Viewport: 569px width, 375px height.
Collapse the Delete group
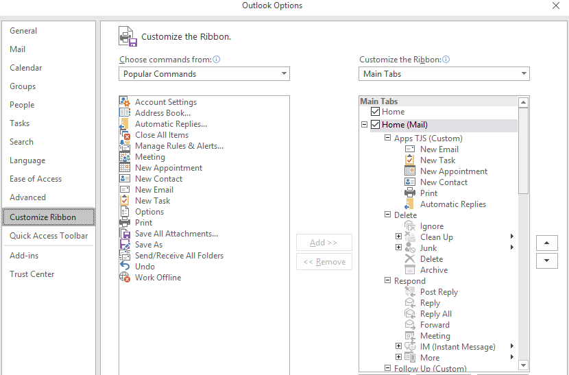[387, 215]
